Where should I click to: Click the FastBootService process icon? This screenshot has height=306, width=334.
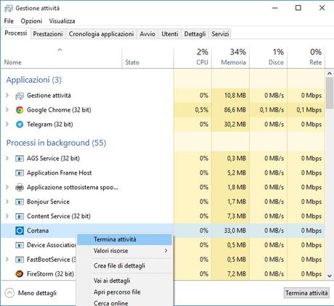pyautogui.click(x=20, y=260)
